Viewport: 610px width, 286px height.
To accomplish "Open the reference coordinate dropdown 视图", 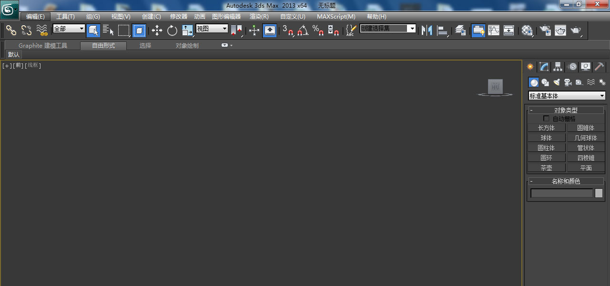I will [x=212, y=29].
